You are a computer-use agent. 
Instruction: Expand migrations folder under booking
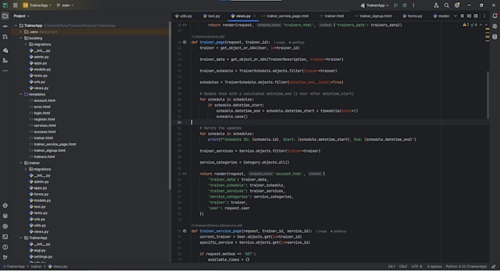26,44
